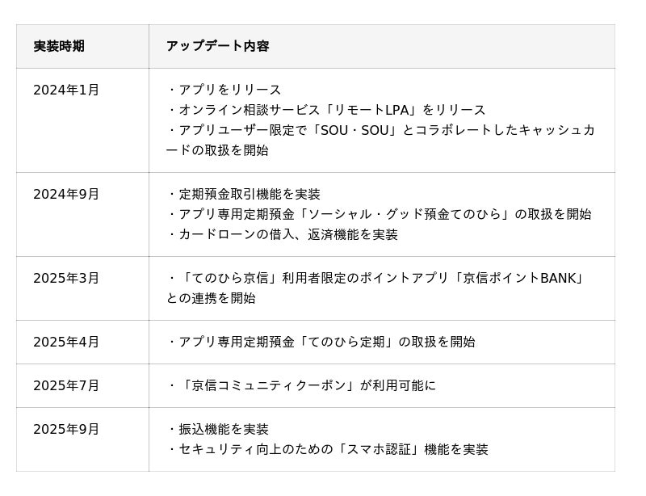This screenshot has width=646, height=496.
Task: Click the ソーシャル・グッド預金てのひら line
Action: [x=379, y=214]
